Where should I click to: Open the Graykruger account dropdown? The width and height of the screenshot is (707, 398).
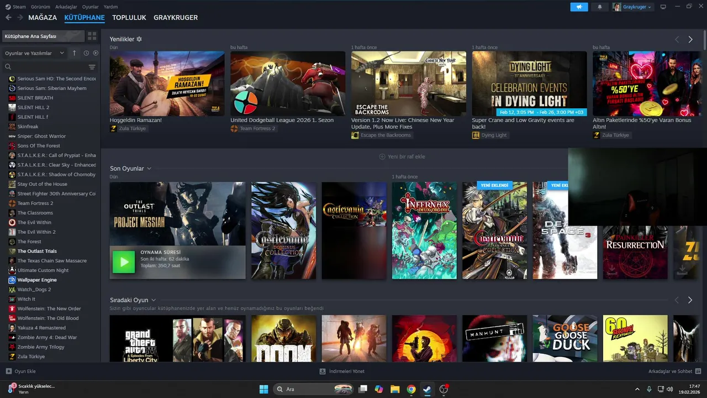tap(632, 7)
